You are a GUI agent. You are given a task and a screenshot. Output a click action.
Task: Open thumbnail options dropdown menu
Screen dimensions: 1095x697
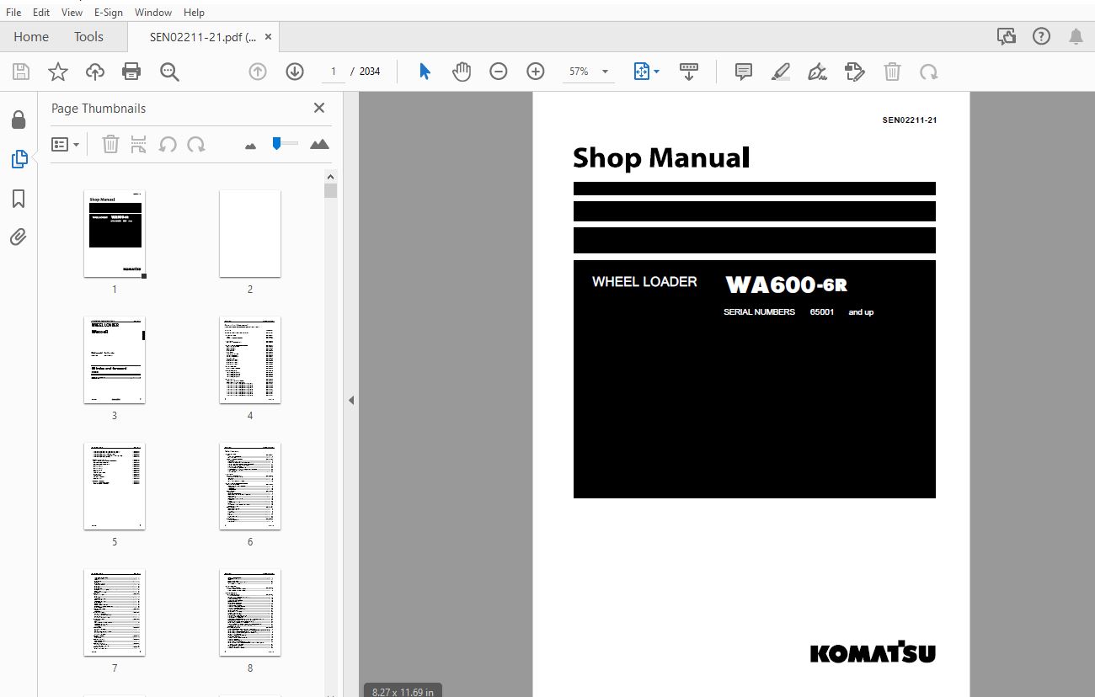point(65,145)
